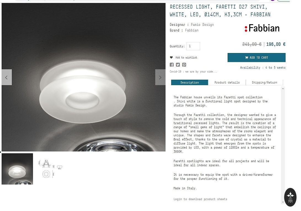Show next product image arrow
The image size is (301, 211).
(160, 77)
